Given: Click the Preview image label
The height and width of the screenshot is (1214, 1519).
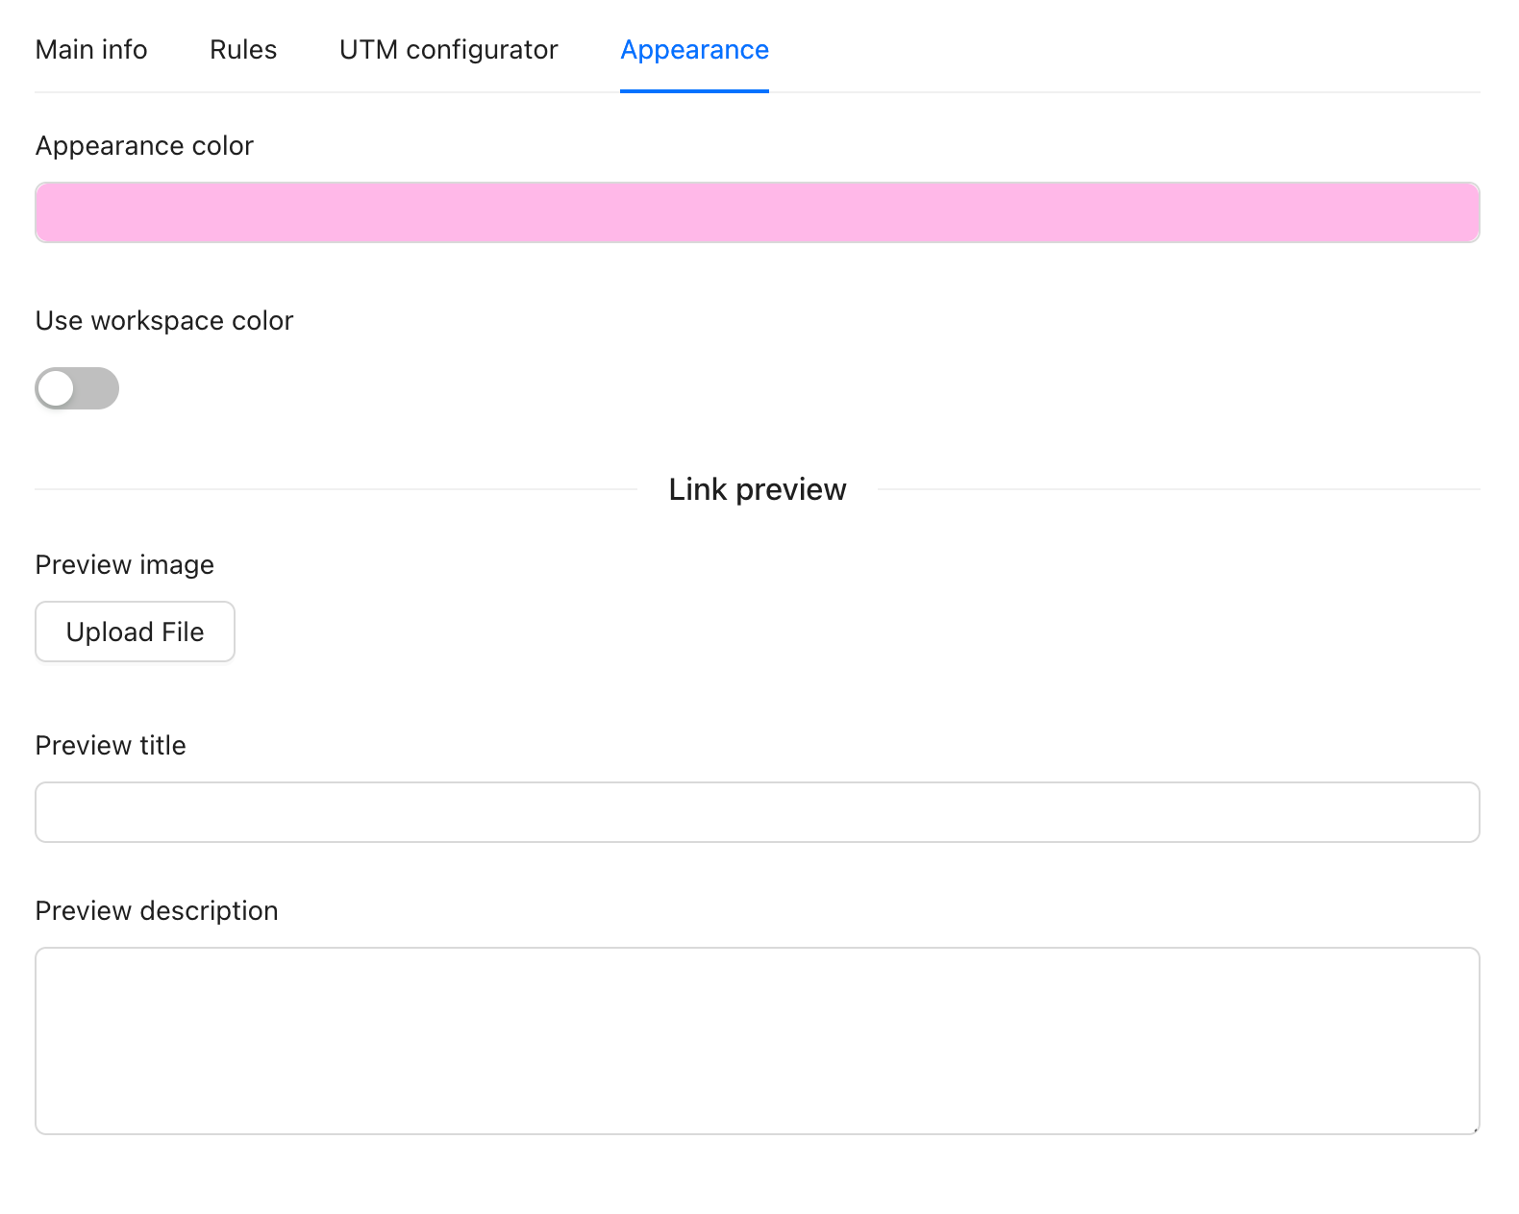Looking at the screenshot, I should pos(125,565).
